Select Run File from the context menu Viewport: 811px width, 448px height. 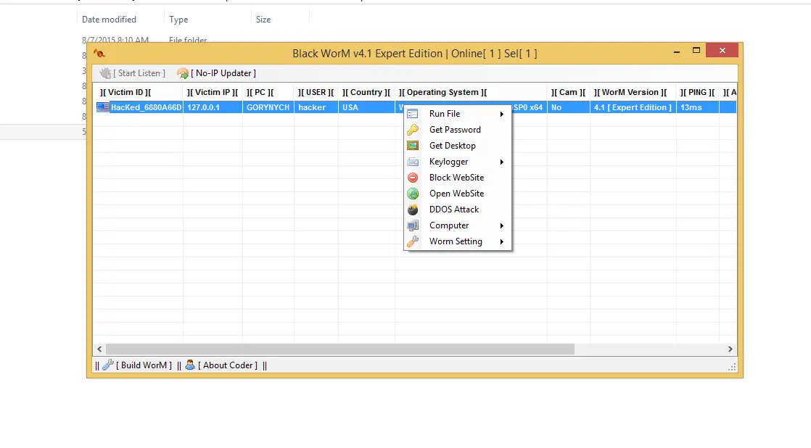[x=446, y=114]
